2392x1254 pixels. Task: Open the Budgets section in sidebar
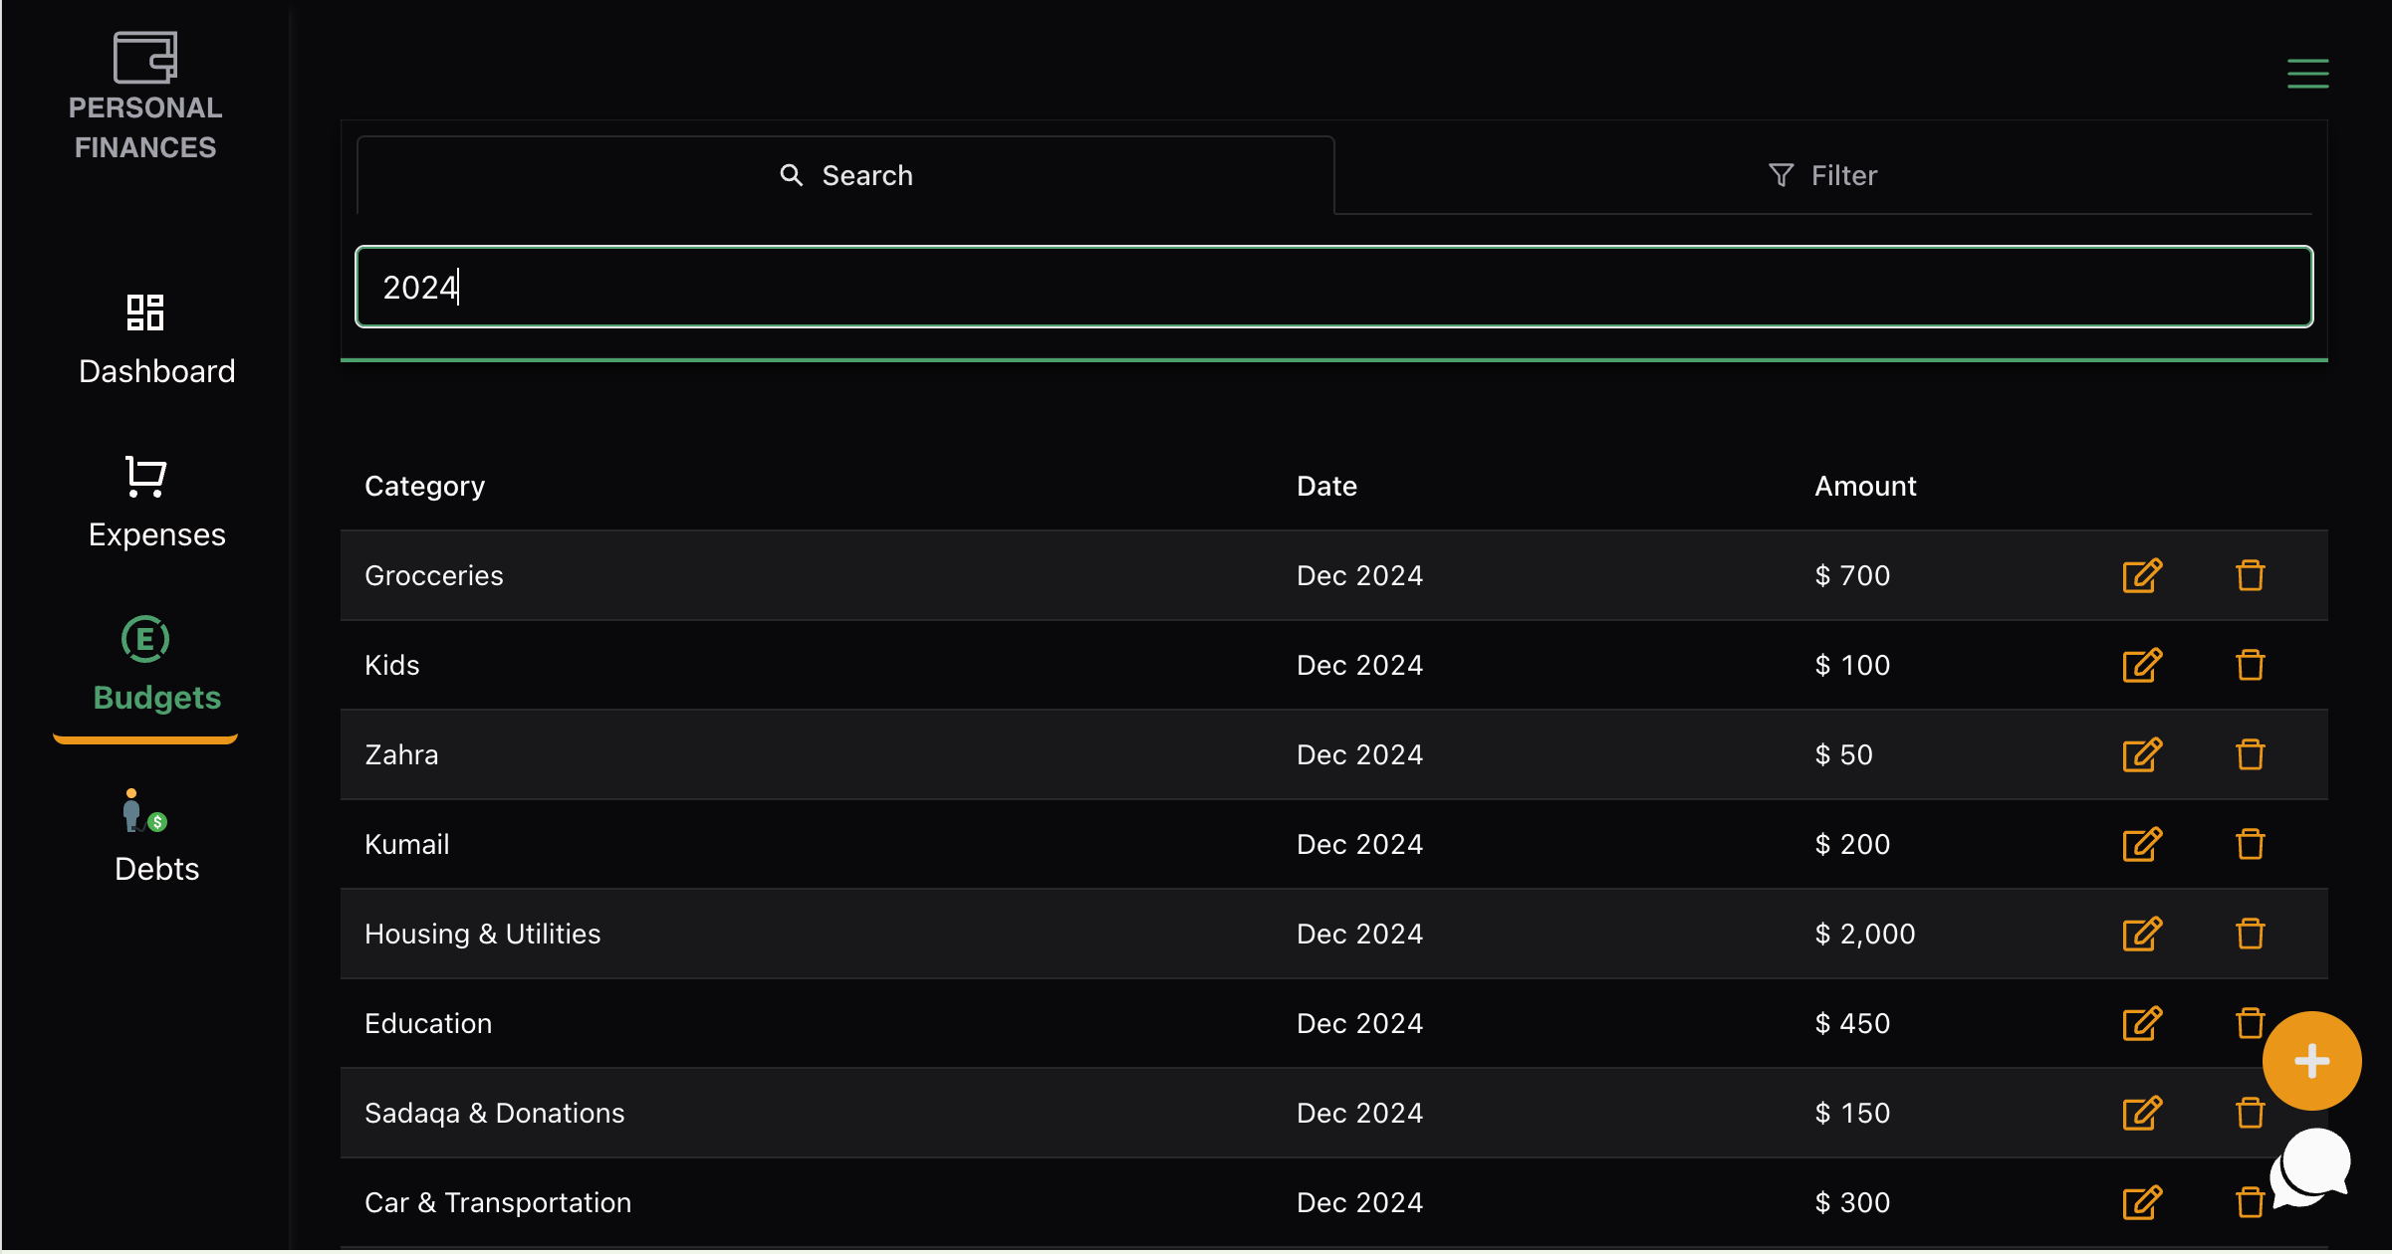(x=156, y=667)
